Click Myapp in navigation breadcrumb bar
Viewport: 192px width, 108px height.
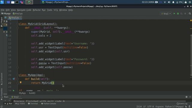[6, 13]
